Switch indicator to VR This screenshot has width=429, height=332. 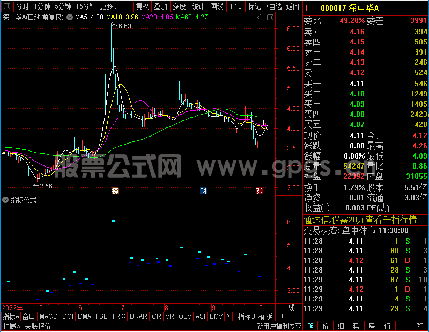click(169, 316)
